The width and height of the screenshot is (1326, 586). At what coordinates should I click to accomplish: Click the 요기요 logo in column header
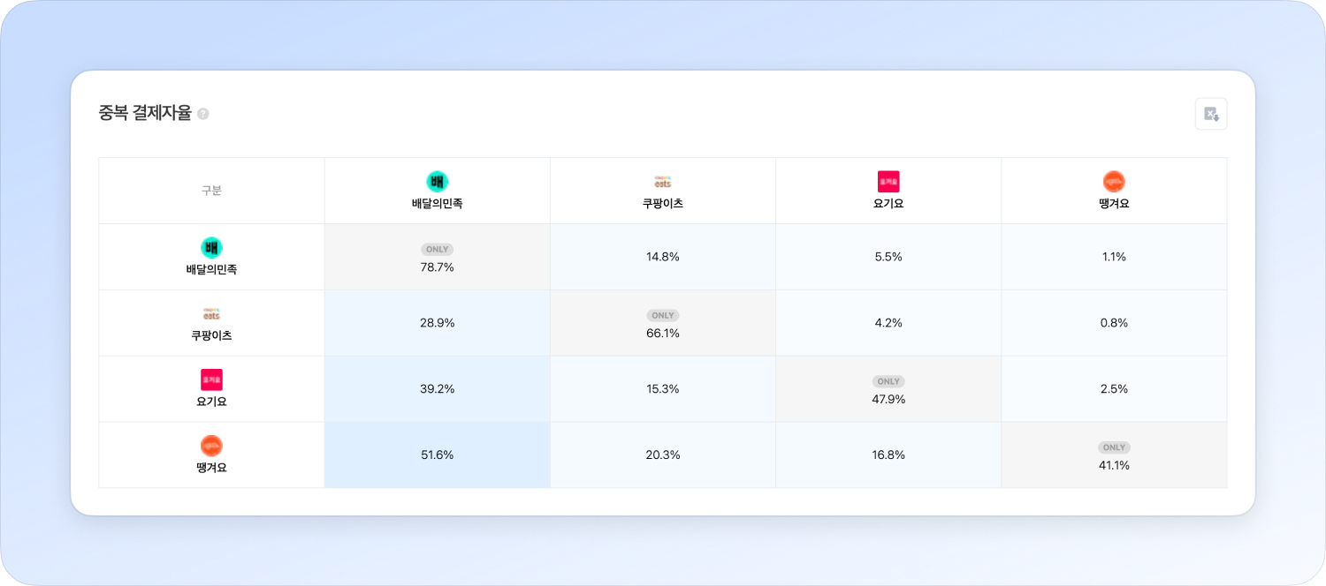point(888,182)
